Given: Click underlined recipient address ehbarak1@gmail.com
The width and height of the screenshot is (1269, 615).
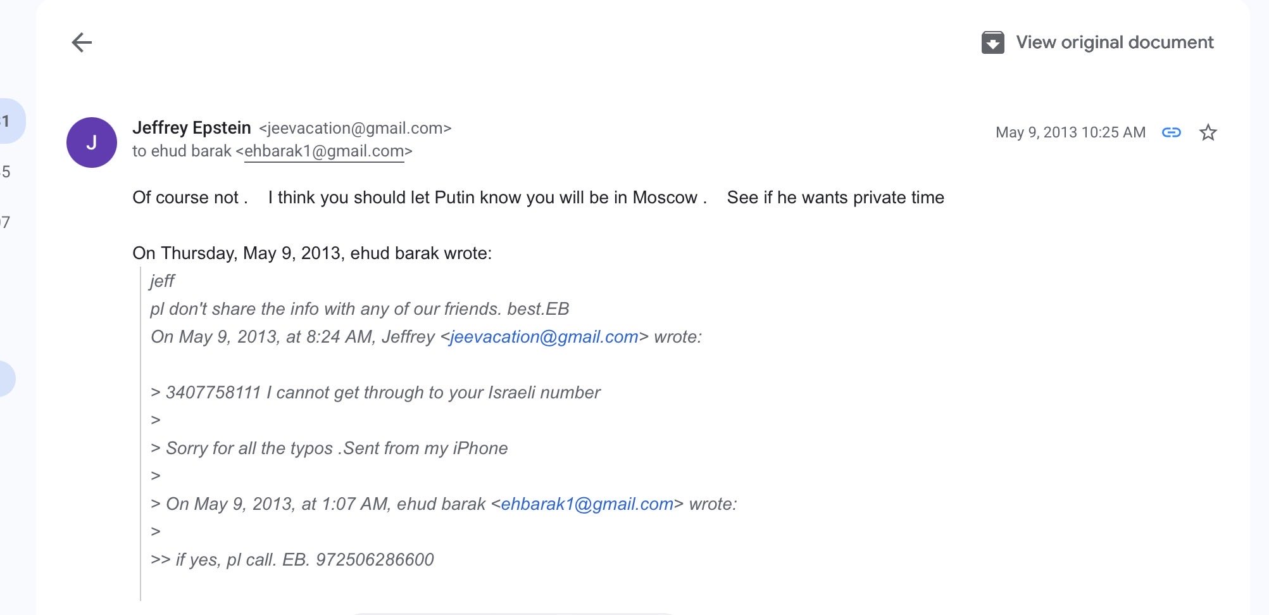Looking at the screenshot, I should pos(324,151).
